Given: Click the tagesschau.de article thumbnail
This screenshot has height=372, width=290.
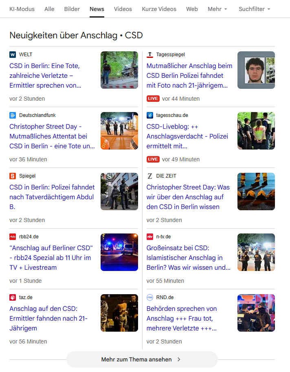Looking at the screenshot, I should 256,131.
